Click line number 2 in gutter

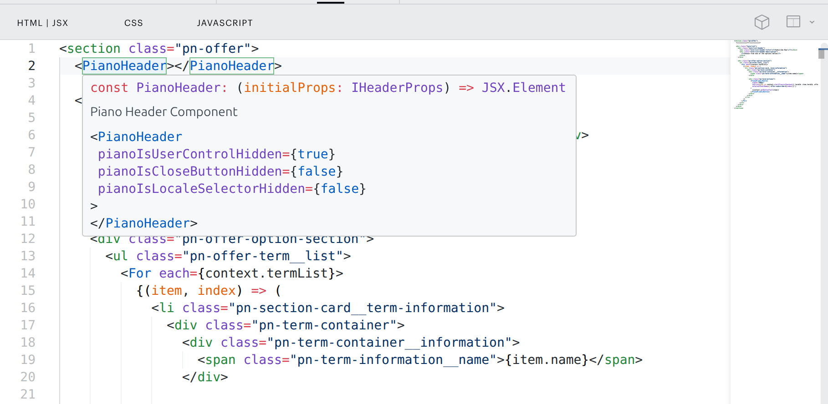coord(31,66)
